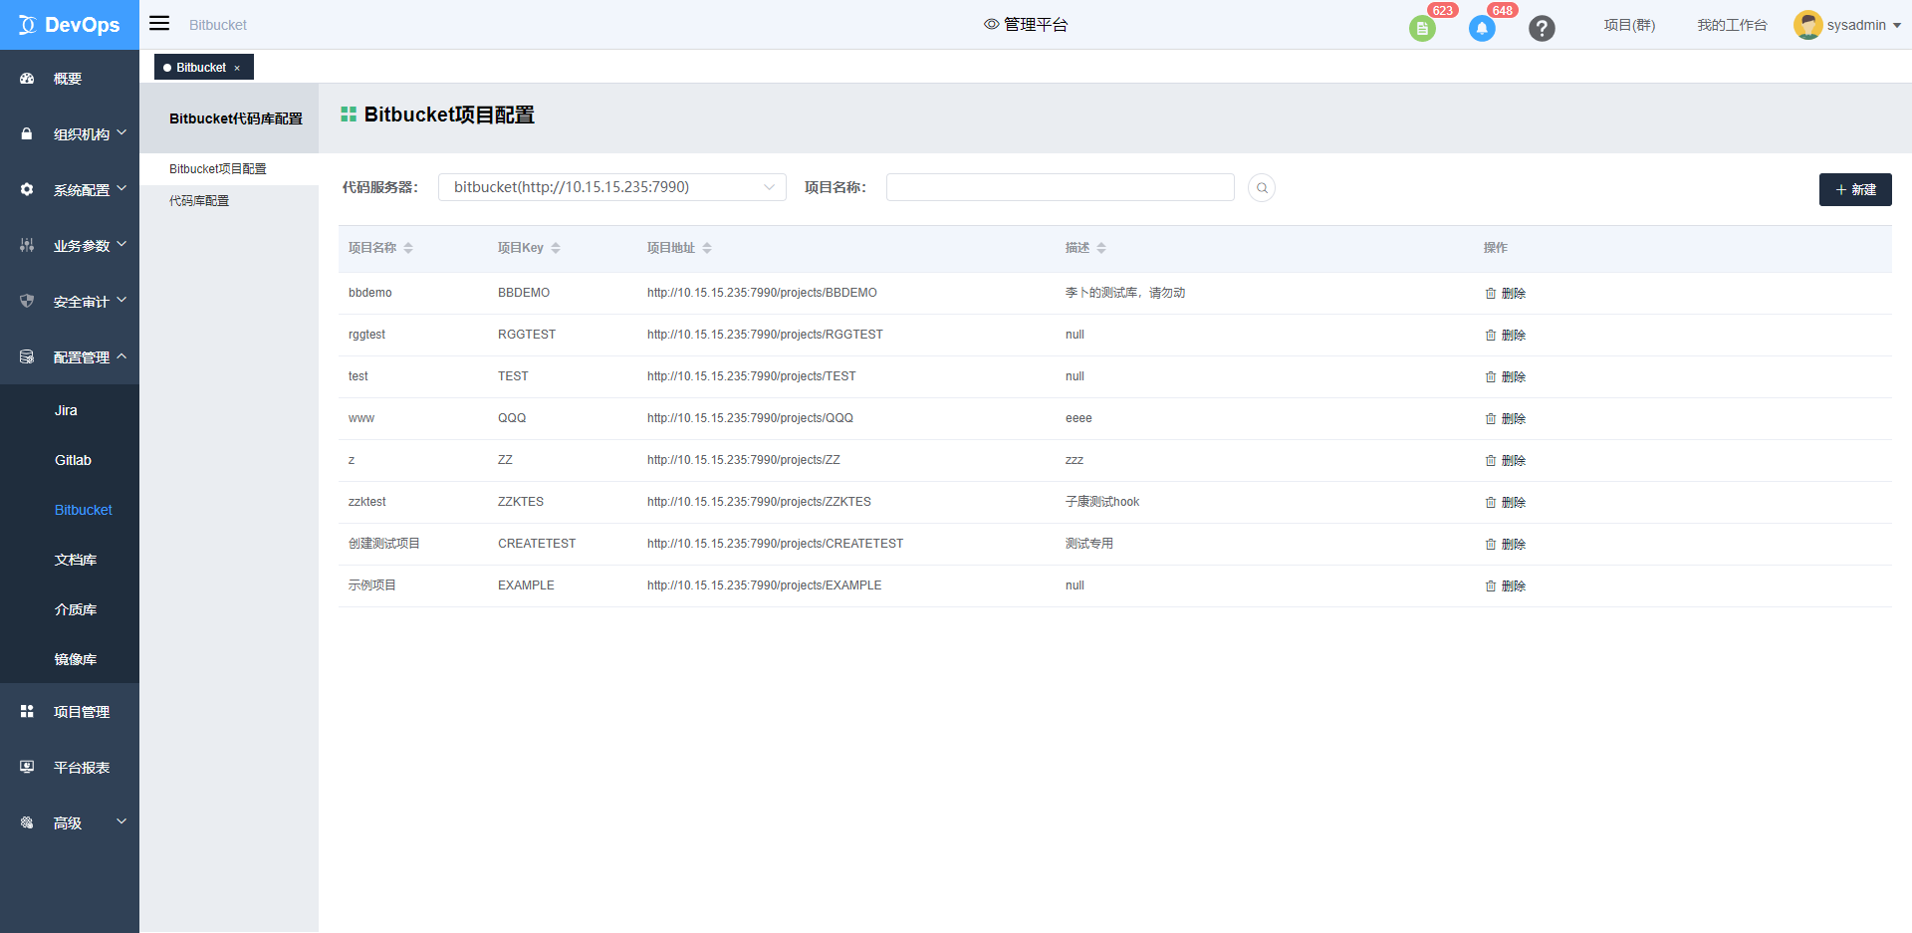Click the sysadmin avatar picture
The width and height of the screenshot is (1912, 933).
tap(1807, 25)
